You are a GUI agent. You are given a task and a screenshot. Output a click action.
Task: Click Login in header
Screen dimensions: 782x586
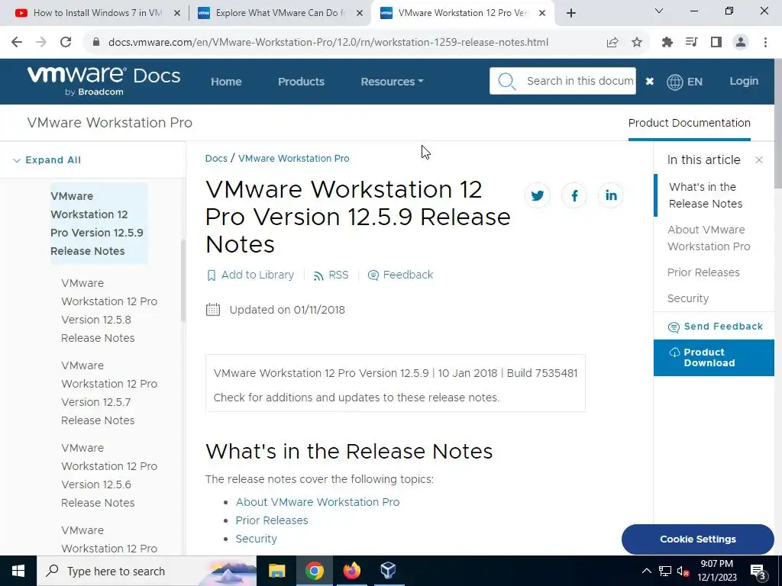pyautogui.click(x=744, y=81)
